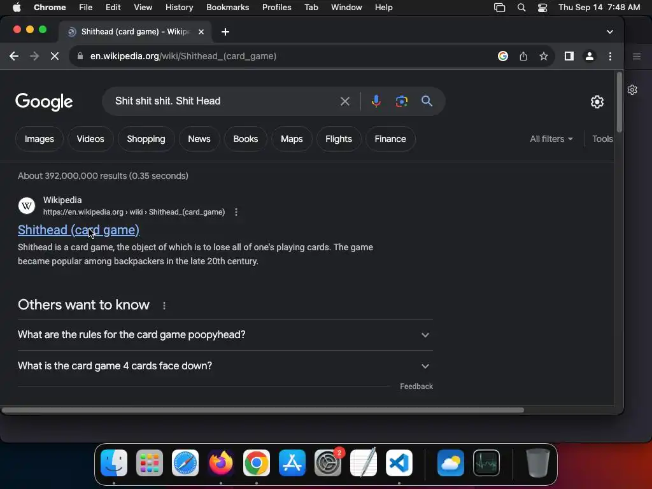Viewport: 652px width, 489px height.
Task: Stop page loading with the X button
Action: (x=55, y=56)
